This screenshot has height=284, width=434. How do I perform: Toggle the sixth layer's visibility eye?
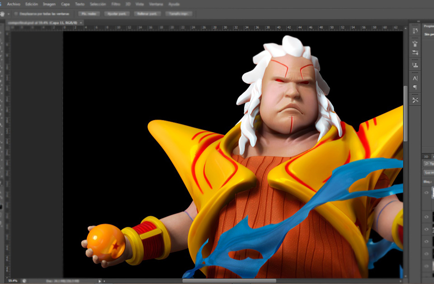(426, 266)
